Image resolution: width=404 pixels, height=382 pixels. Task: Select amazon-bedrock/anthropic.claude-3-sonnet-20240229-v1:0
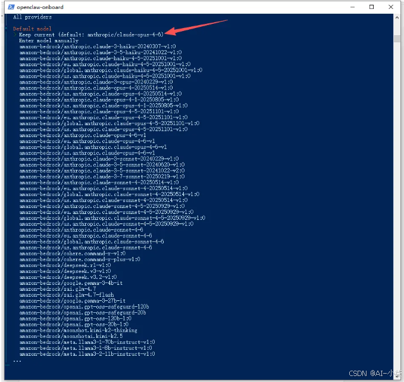(x=99, y=159)
